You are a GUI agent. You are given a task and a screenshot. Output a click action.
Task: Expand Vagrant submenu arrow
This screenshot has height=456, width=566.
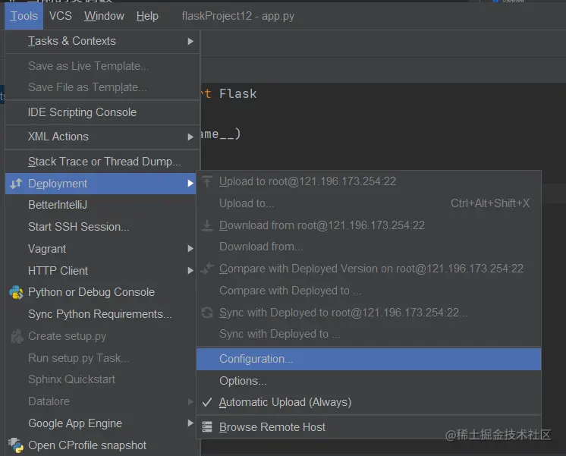click(190, 248)
